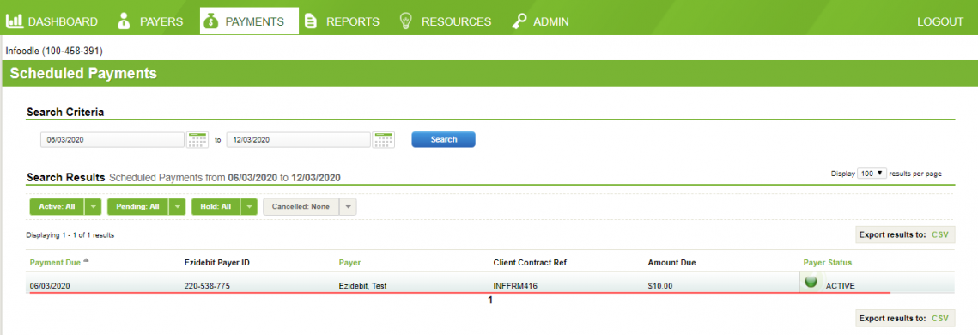The height and width of the screenshot is (335, 978).
Task: Click the start date field 06/03/2020
Action: click(x=112, y=140)
